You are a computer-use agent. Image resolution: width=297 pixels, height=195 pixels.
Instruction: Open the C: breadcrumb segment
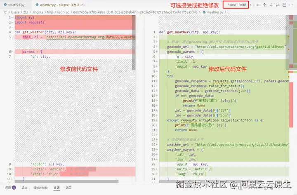5,12
